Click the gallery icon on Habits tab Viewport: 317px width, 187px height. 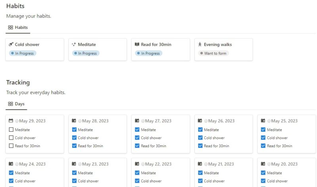[11, 27]
